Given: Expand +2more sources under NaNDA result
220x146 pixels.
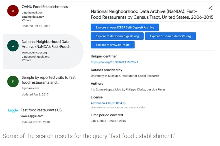Looking at the screenshot, I should (x=26, y=60).
